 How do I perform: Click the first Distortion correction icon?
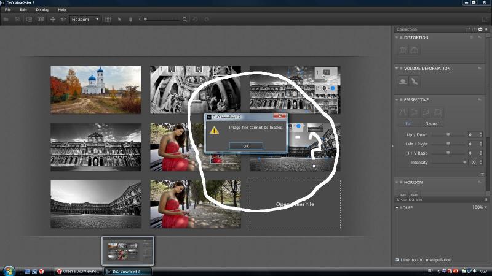403,50
